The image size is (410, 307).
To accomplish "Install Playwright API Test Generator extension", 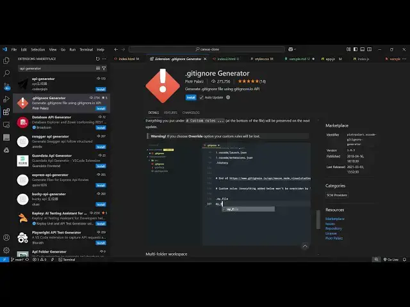I will tap(101, 243).
